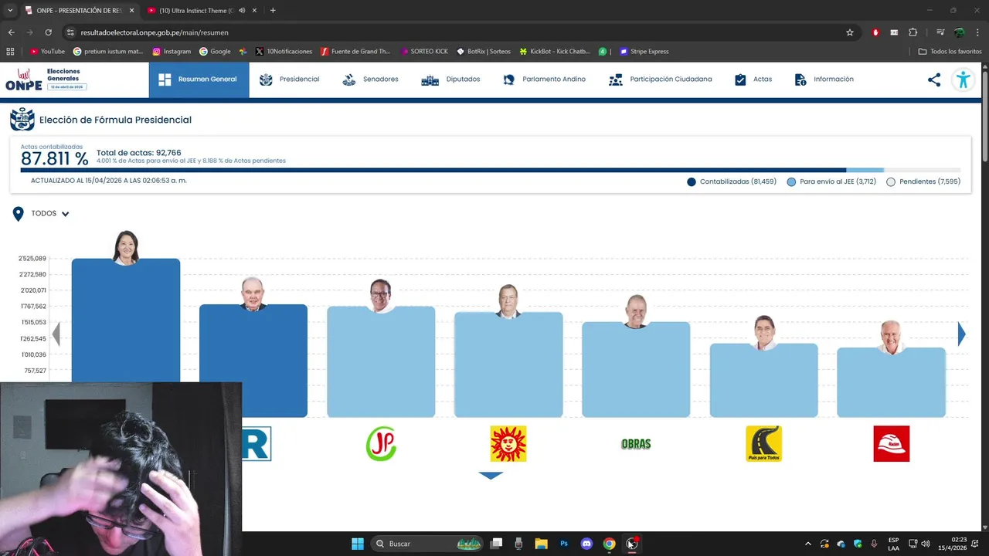
Task: Click the sun party logo
Action: tap(508, 444)
